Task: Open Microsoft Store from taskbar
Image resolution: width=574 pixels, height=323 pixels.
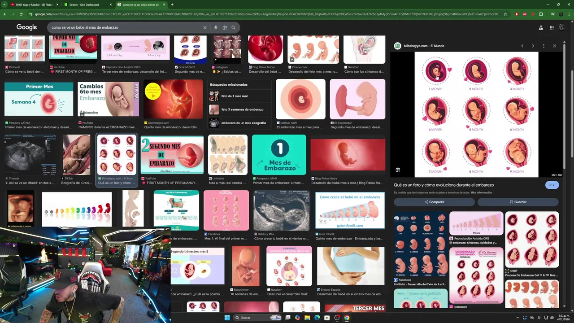Action: pos(327,318)
